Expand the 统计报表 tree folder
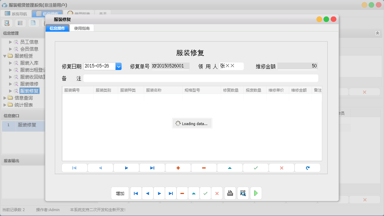Image resolution: width=384 pixels, height=216 pixels. [5, 105]
